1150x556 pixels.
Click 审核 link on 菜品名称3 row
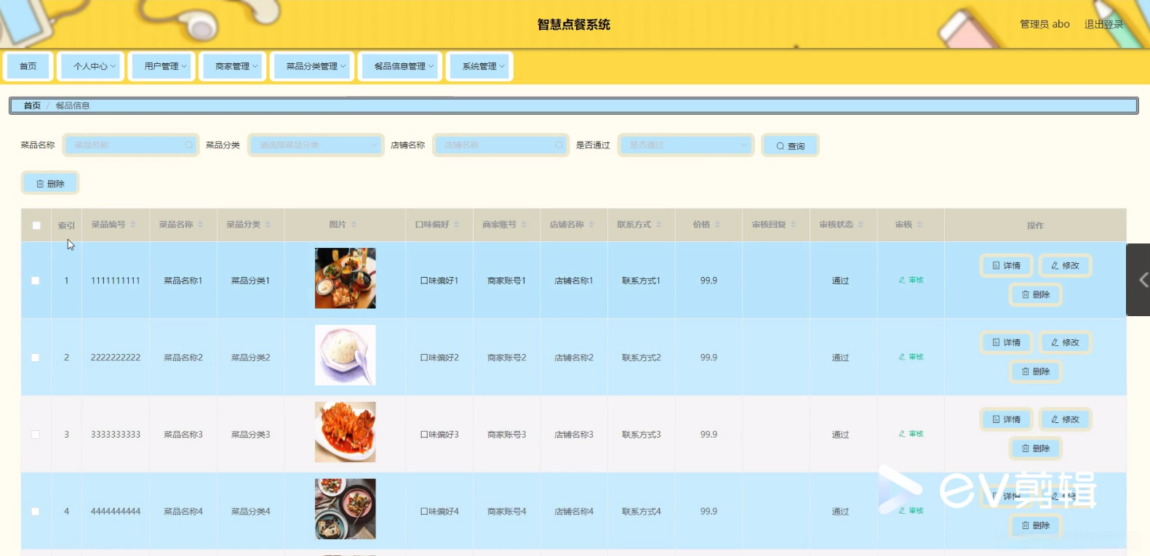[x=911, y=434]
